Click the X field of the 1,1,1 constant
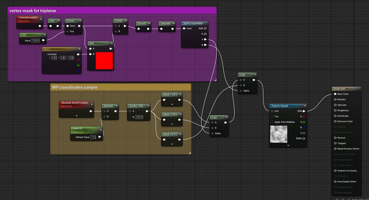Screen dimensions: 369x200 pyautogui.click(x=54, y=58)
